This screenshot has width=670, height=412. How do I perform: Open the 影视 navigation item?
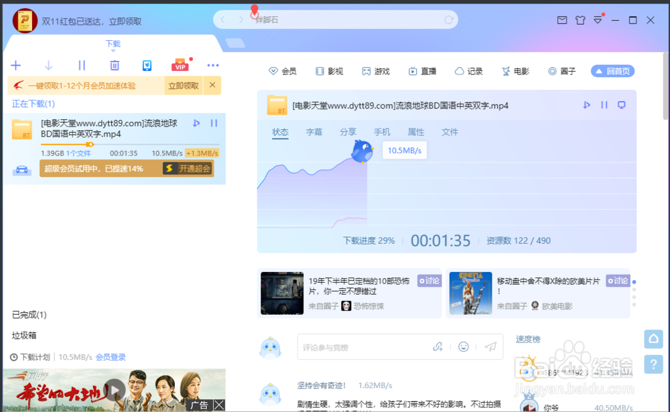(329, 72)
